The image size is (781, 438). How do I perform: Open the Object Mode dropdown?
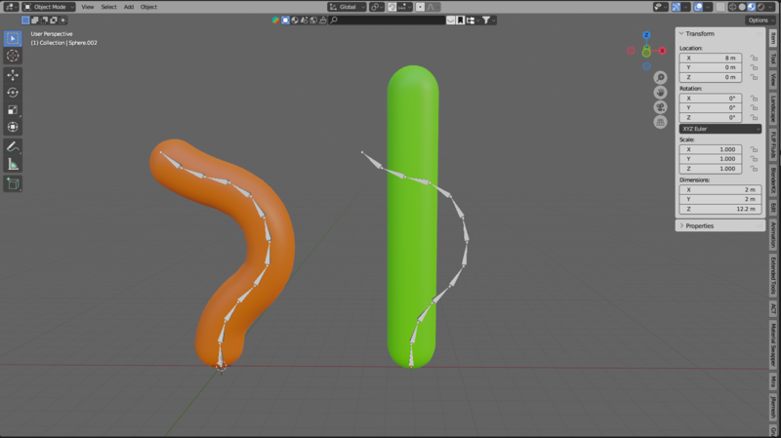point(45,6)
